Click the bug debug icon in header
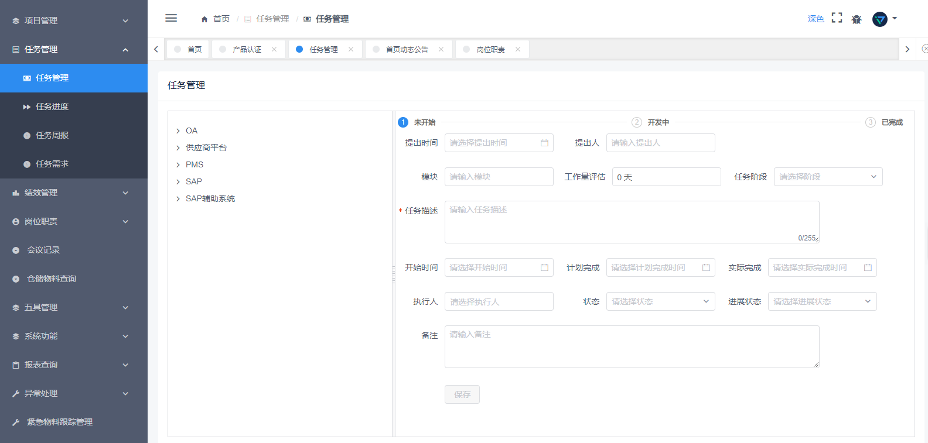928x443 pixels. 857,19
